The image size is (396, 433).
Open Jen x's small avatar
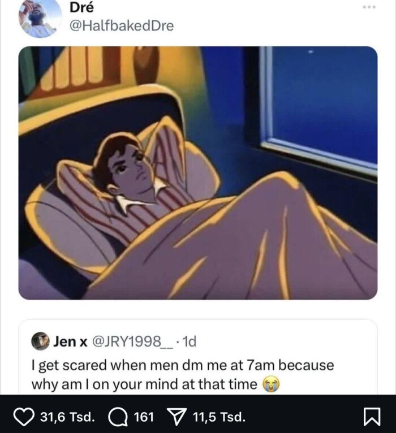coord(40,341)
